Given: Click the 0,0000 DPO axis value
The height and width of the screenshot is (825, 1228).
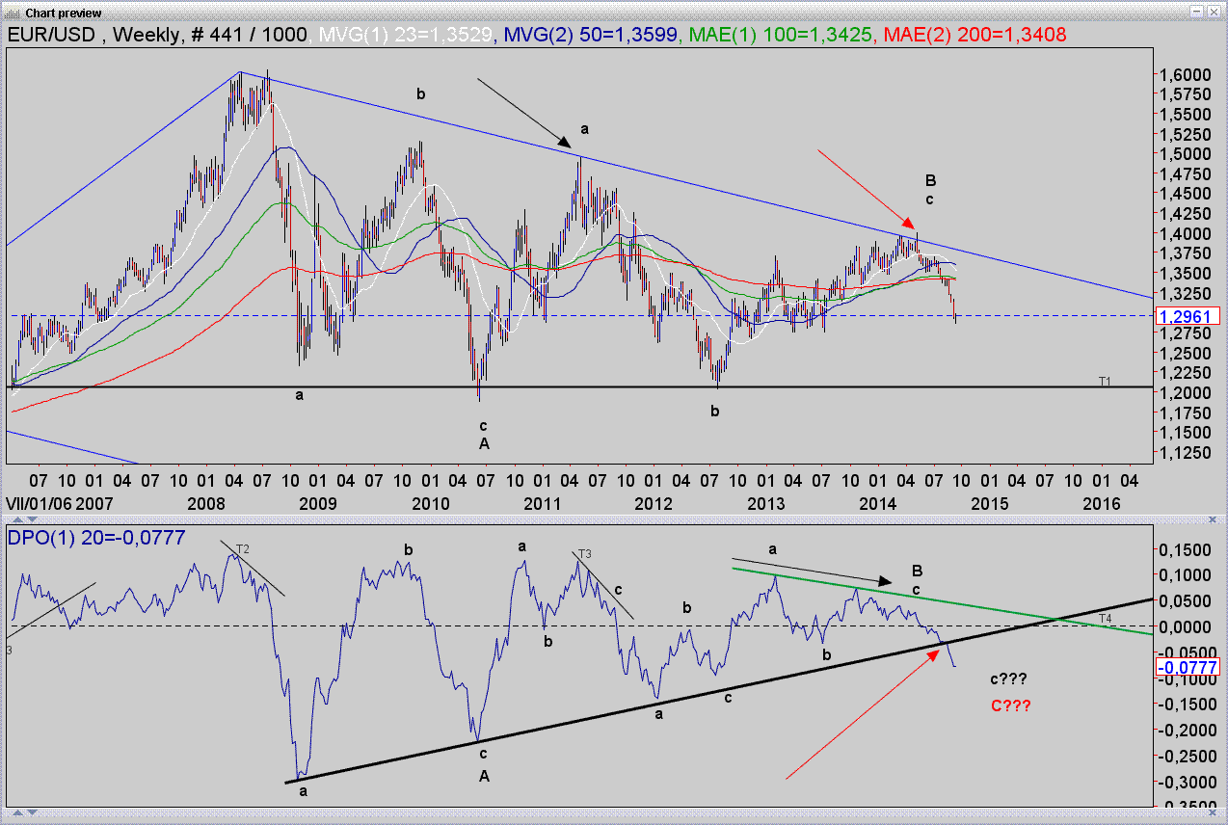Looking at the screenshot, I should pyautogui.click(x=1185, y=626).
